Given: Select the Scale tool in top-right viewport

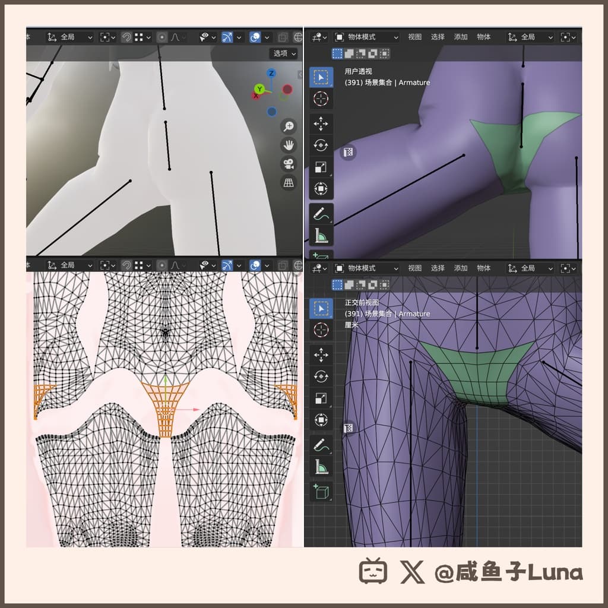Looking at the screenshot, I should coord(321,167).
